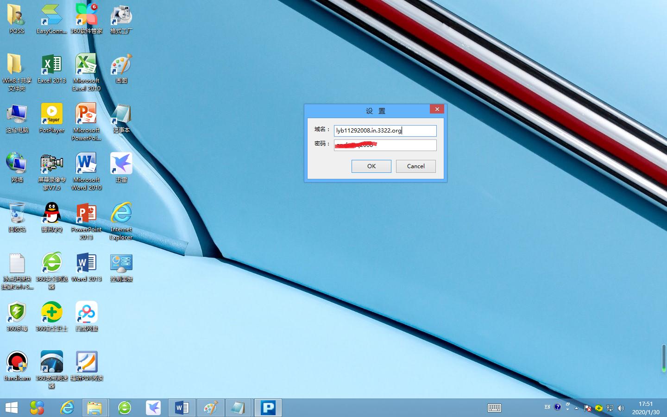Click Cancel in the settings dialog
Image resolution: width=667 pixels, height=417 pixels.
[415, 166]
